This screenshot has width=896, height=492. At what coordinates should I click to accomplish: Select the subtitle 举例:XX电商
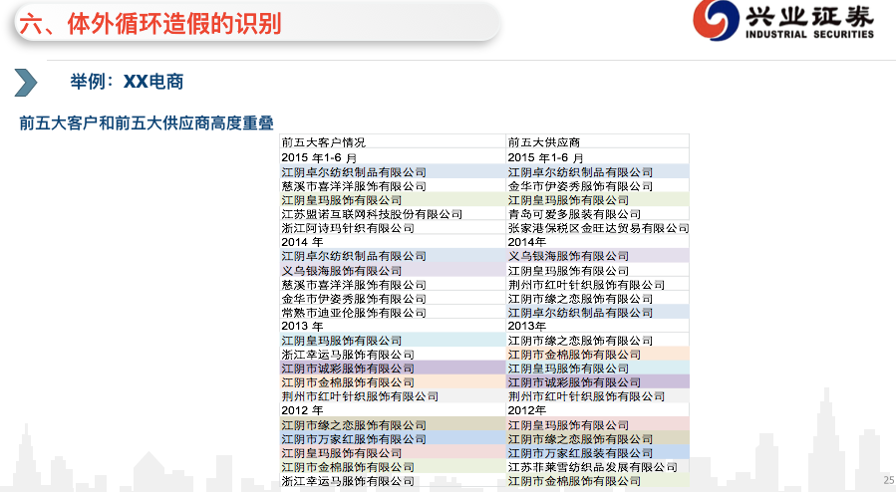(x=127, y=82)
